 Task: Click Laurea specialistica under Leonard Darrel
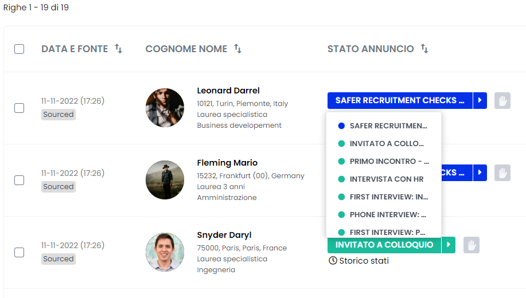point(232,115)
